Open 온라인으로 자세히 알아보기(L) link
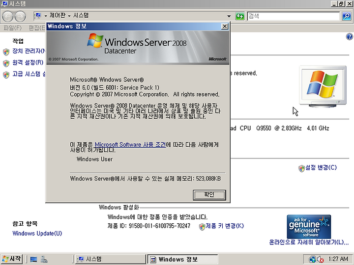This screenshot has width=354, height=265. [x=309, y=242]
